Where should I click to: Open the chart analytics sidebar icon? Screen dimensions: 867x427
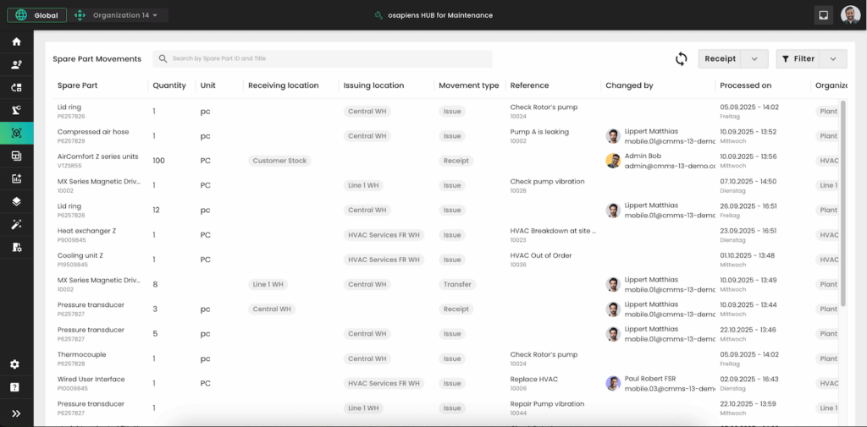coord(17,178)
